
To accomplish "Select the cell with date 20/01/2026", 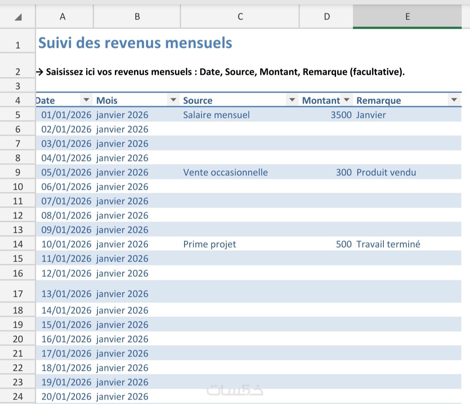I will tap(64, 397).
